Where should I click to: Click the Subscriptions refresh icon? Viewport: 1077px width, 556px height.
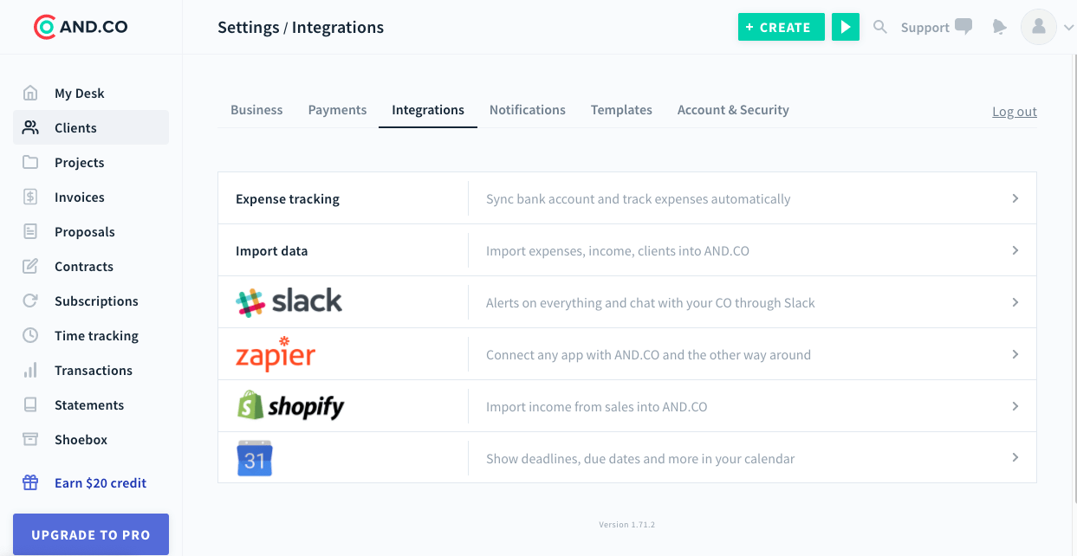30,301
